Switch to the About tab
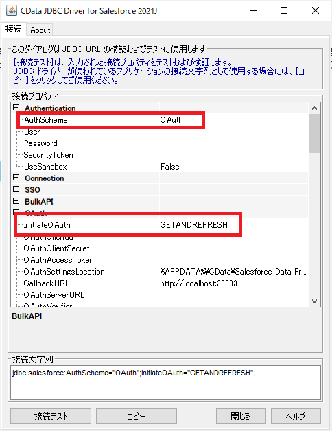This screenshot has width=332, height=431. 40,30
